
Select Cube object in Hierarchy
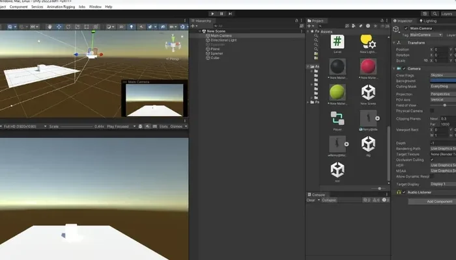coord(214,58)
